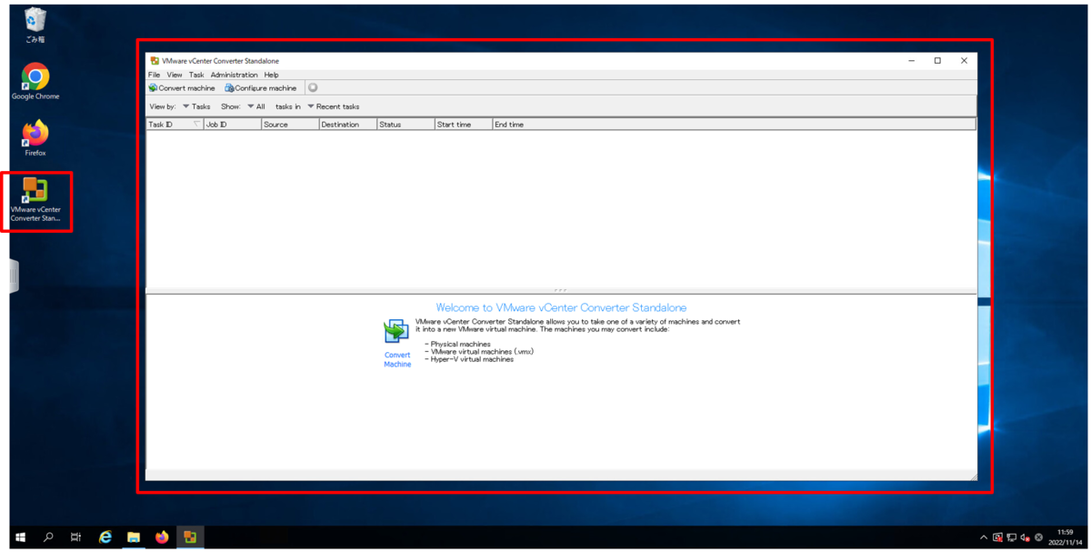Click the Convert machine toolbar button
Screen dimensions: 1091x552
coord(182,88)
